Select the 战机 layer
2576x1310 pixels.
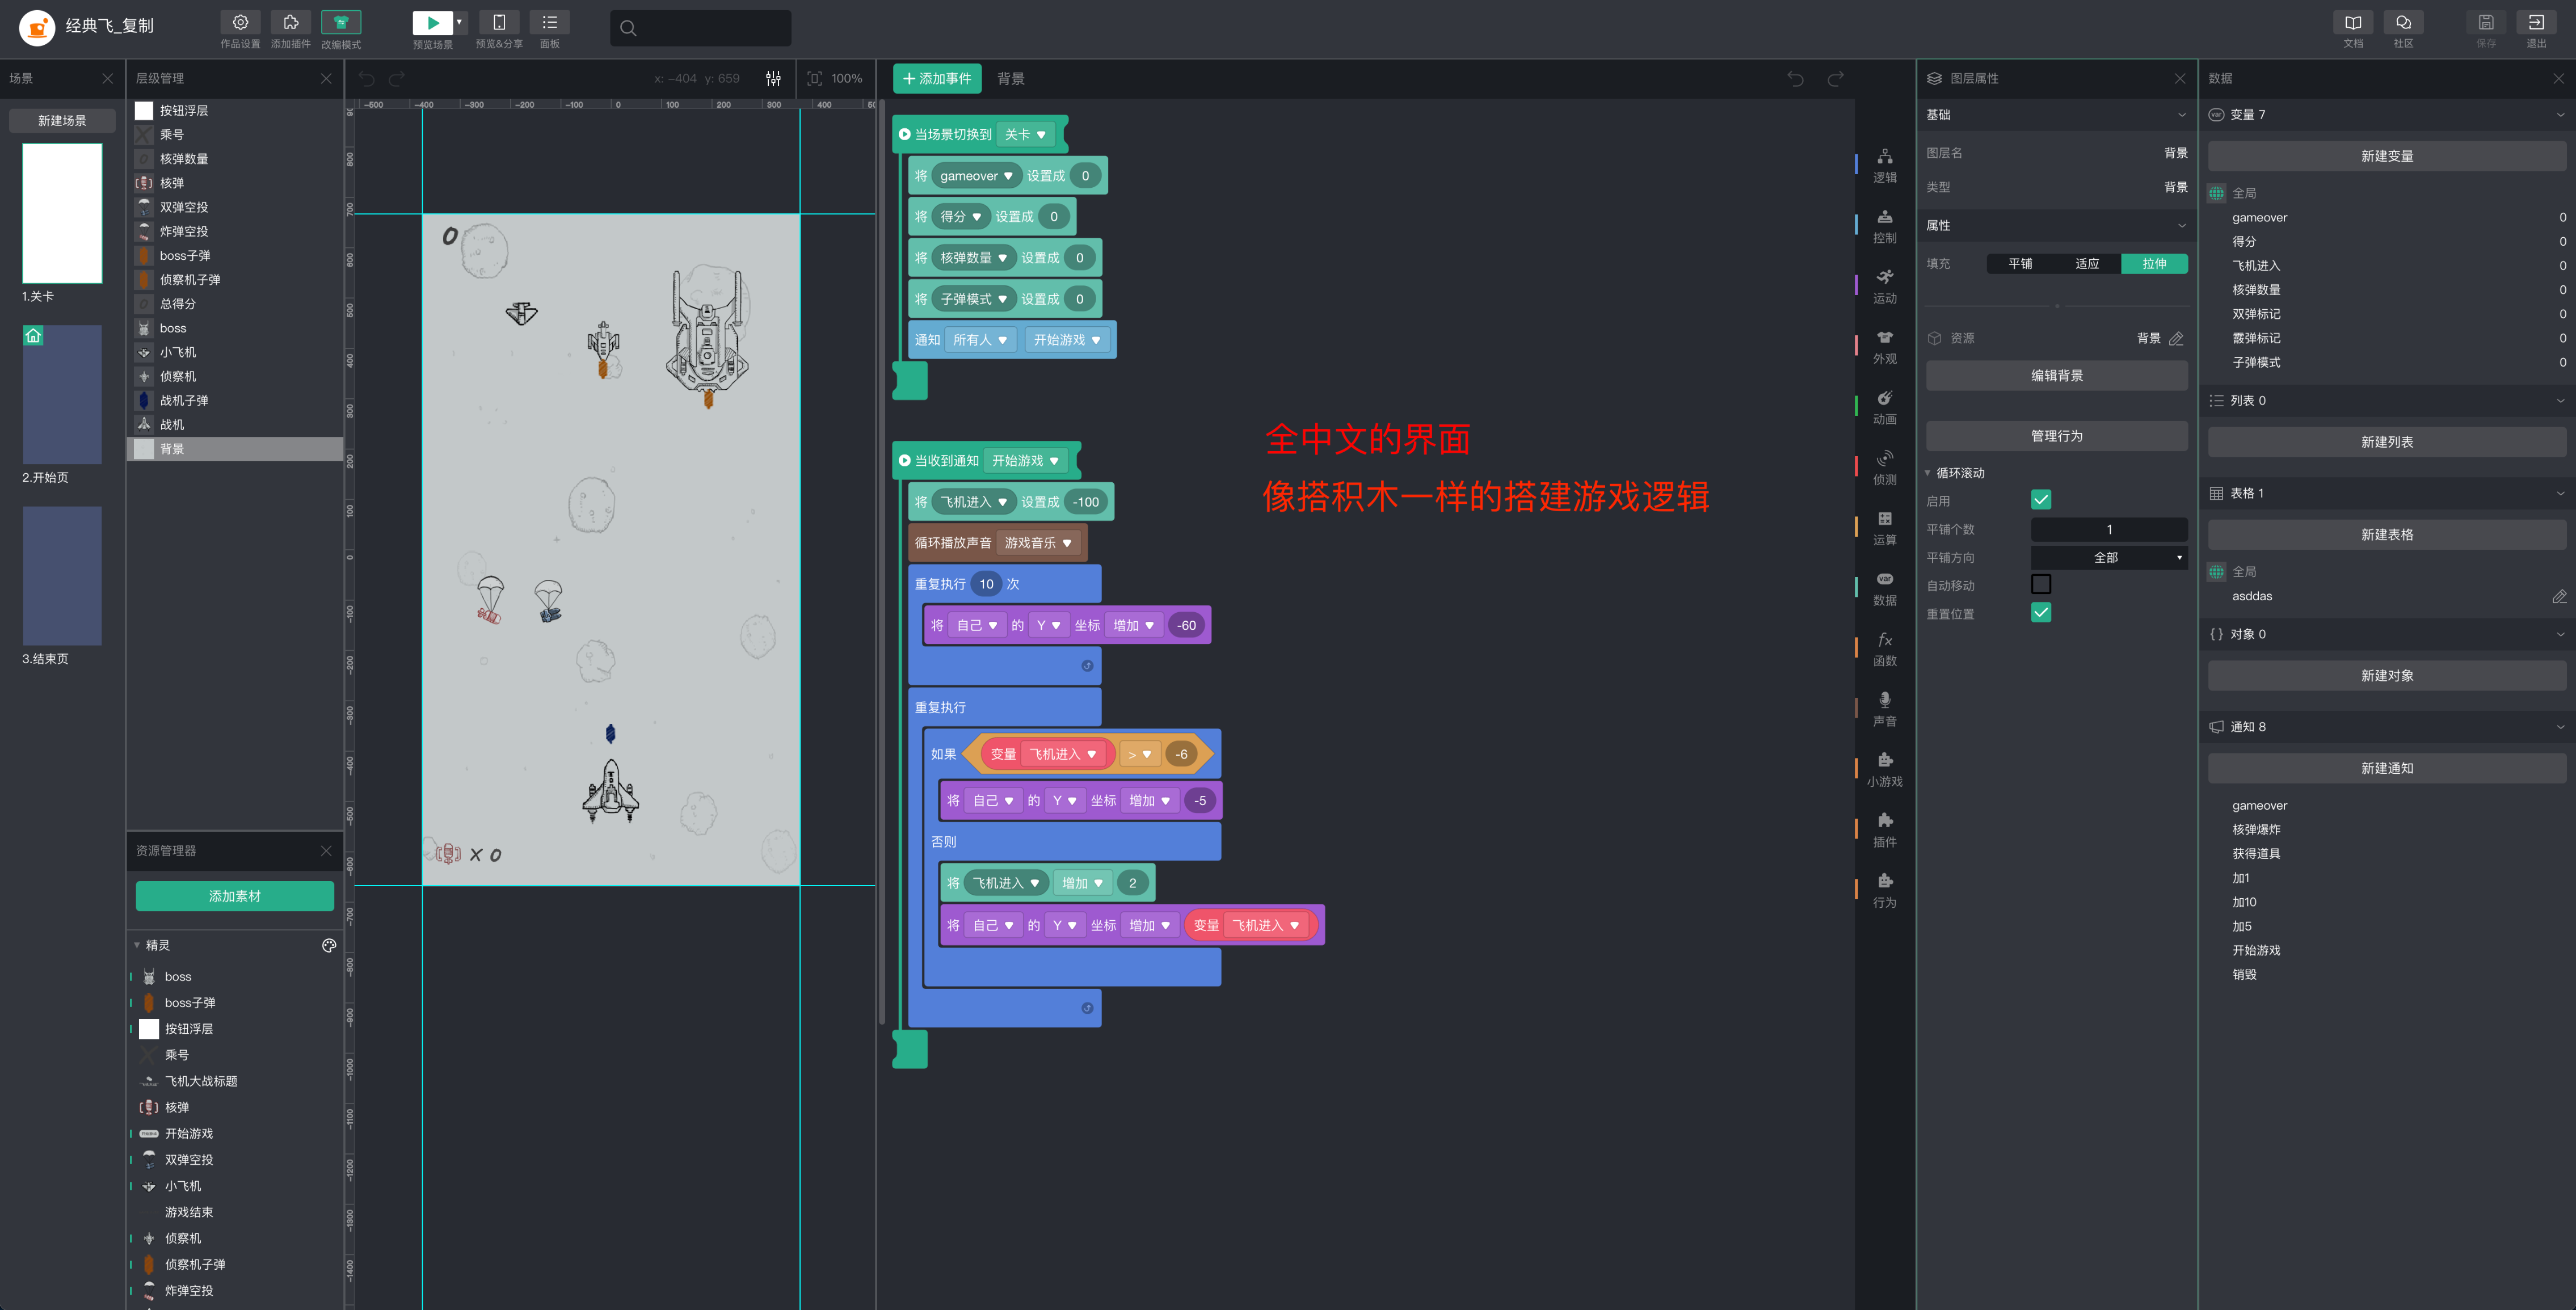click(x=235, y=424)
